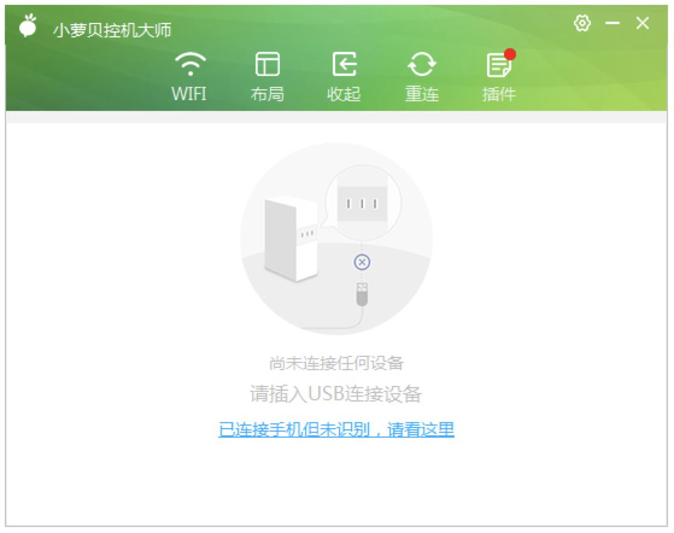Click the USB disconnected illustration

pyautogui.click(x=336, y=239)
